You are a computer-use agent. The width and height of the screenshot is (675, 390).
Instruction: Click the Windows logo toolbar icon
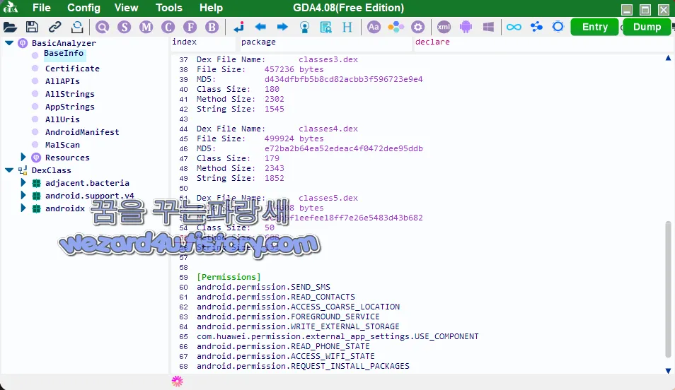coord(488,27)
